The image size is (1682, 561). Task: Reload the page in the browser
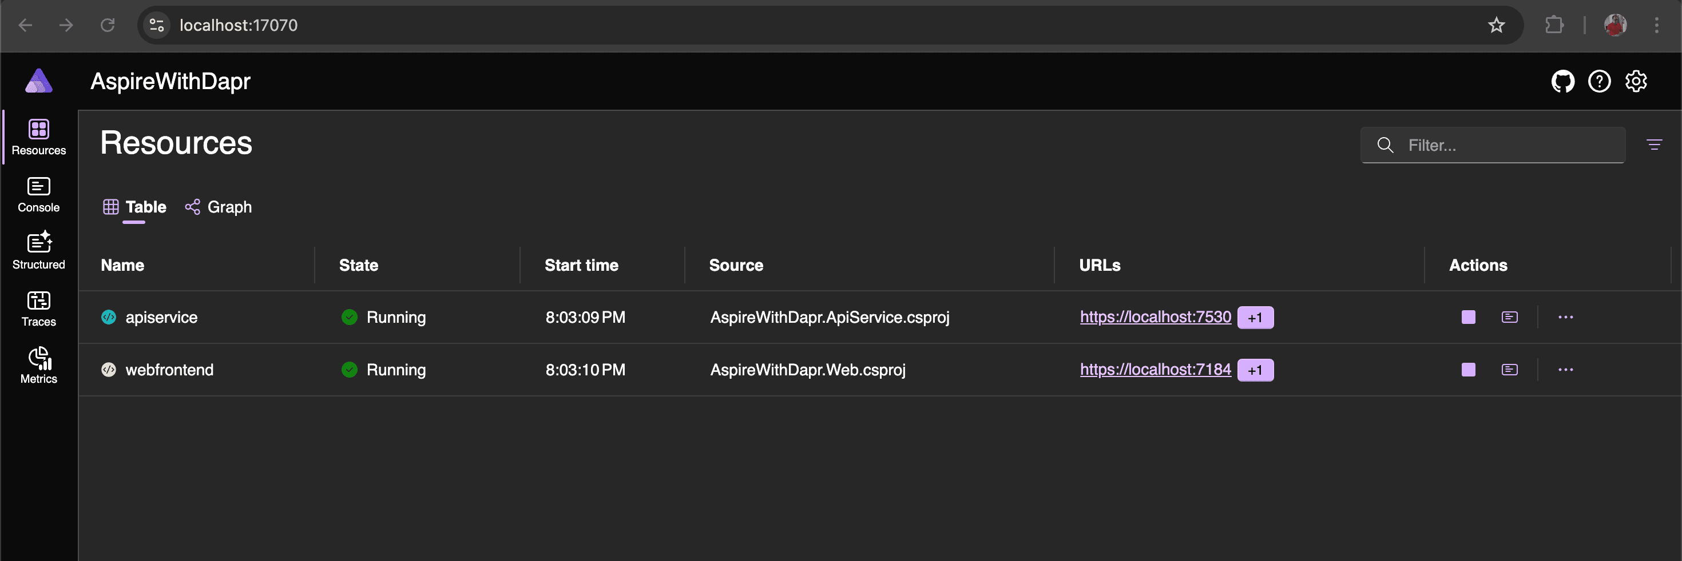[x=108, y=26]
